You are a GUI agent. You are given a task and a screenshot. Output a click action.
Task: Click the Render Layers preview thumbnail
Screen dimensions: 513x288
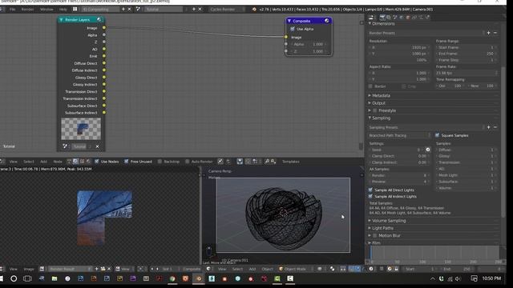pyautogui.click(x=81, y=129)
